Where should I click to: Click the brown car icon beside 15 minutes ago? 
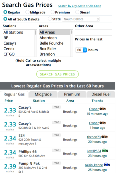103,109
